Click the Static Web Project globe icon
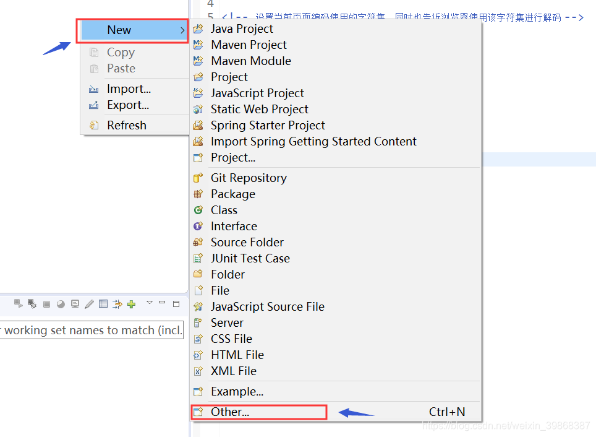The image size is (596, 437). (198, 109)
